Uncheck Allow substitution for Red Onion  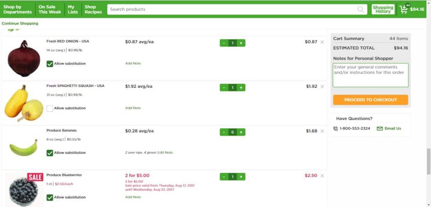point(50,64)
